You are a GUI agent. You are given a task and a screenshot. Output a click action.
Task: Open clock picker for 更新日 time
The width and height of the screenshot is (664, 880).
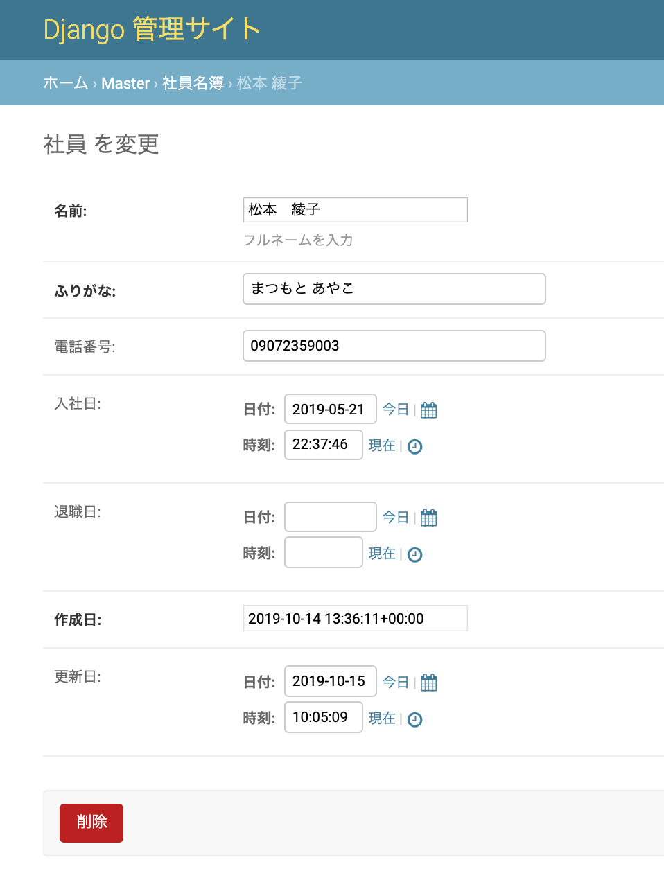(x=414, y=719)
